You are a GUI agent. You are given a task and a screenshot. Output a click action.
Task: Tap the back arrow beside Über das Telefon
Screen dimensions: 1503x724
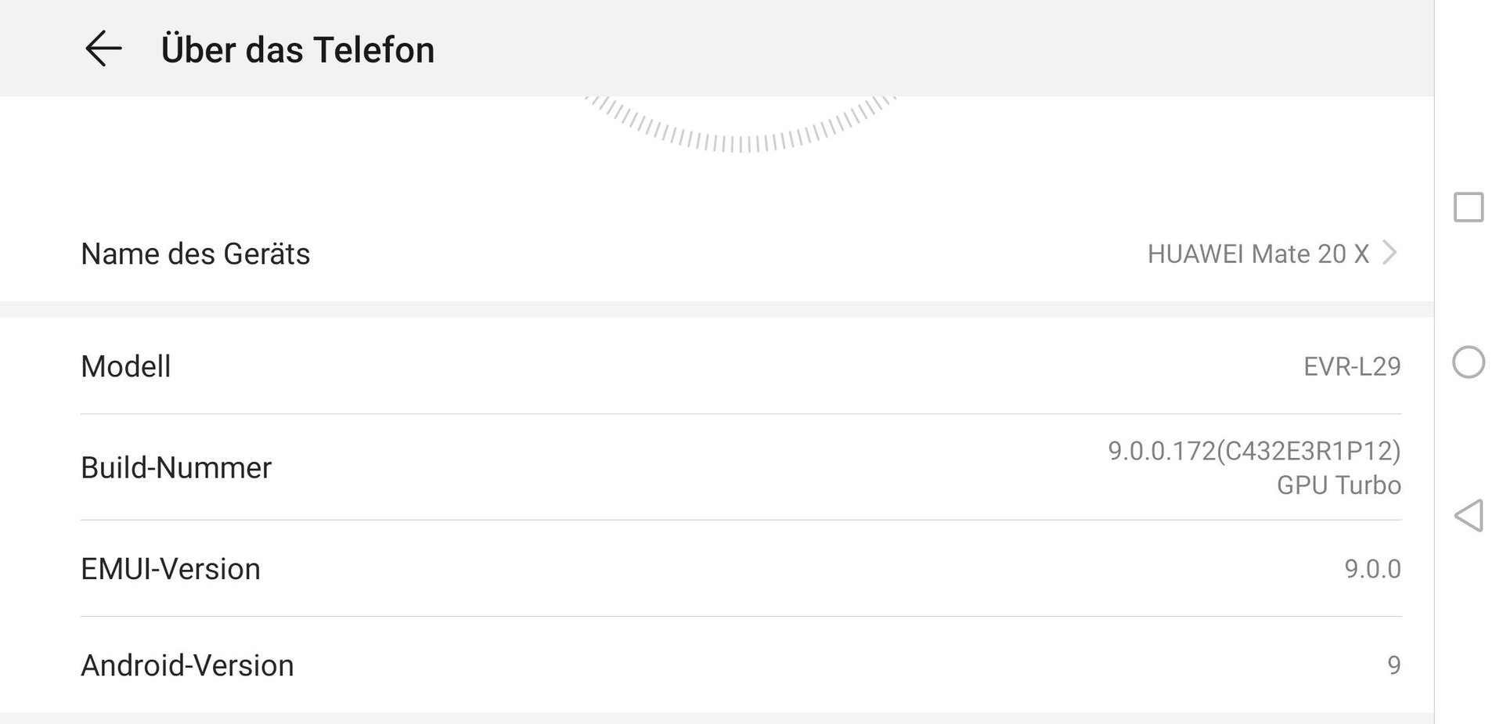point(103,49)
